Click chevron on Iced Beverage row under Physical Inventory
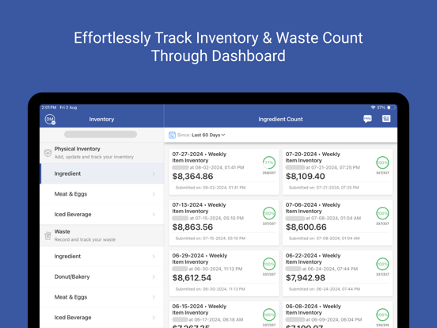The image size is (437, 328). pos(154,215)
